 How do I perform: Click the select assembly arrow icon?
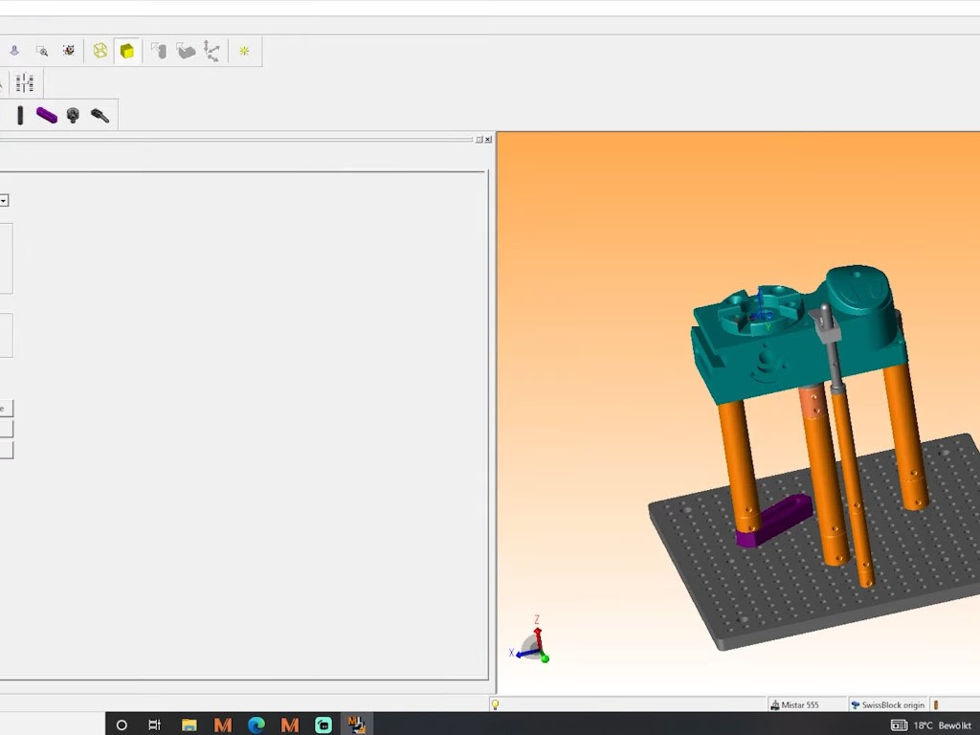[x=186, y=51]
